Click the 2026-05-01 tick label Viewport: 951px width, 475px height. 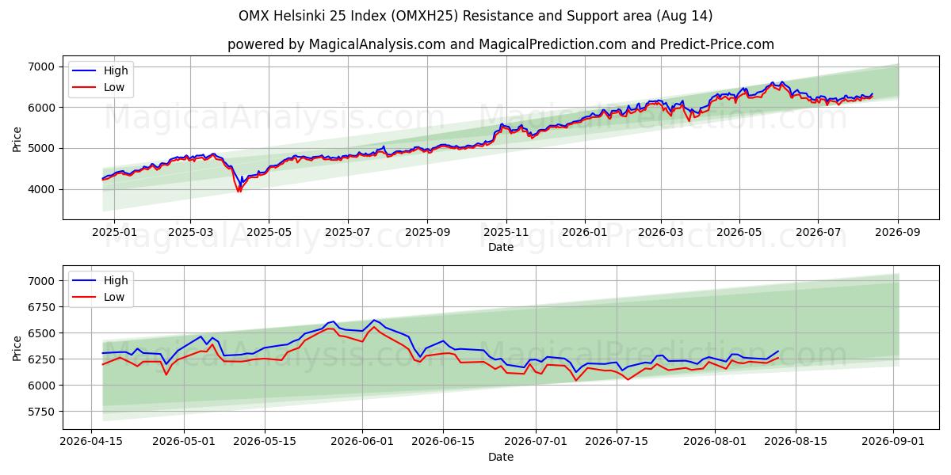(185, 442)
